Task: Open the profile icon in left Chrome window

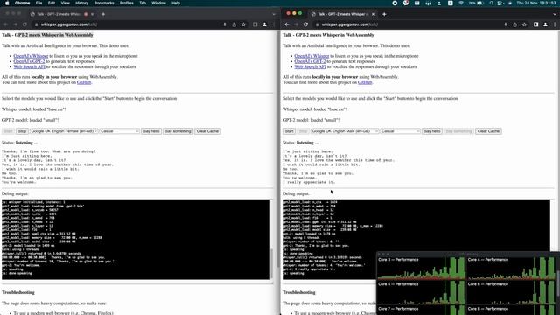Action: point(264,24)
